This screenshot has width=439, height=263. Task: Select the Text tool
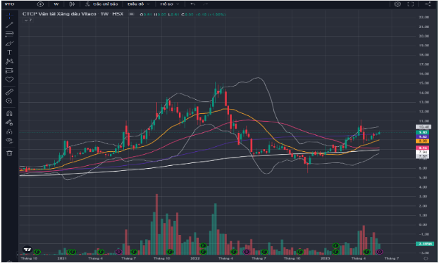click(x=10, y=52)
